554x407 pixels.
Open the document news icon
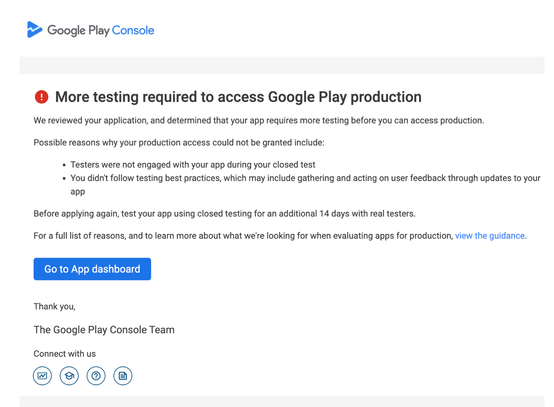pyautogui.click(x=123, y=376)
